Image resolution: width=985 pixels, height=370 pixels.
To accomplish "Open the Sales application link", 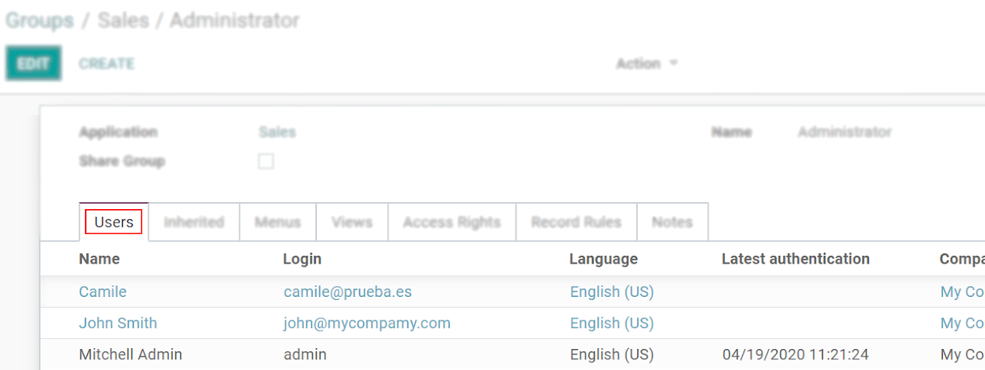I will tap(277, 132).
